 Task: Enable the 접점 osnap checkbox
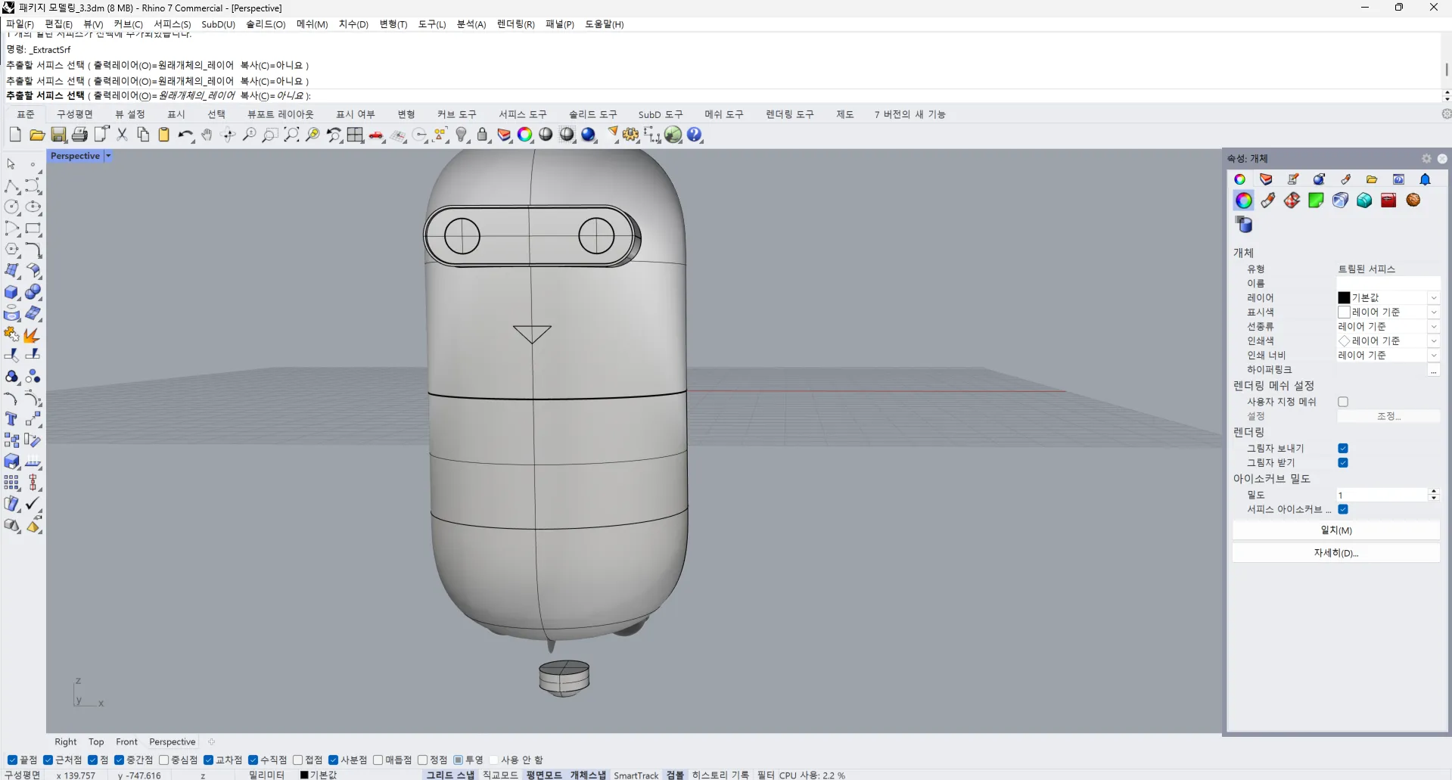297,760
